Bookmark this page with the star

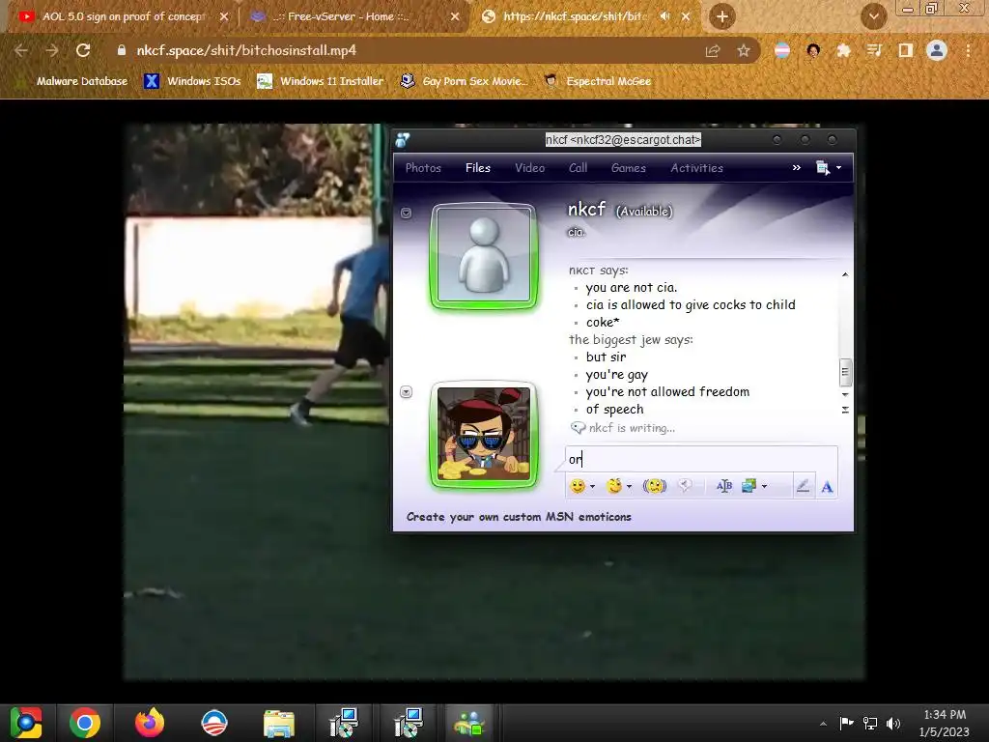pos(744,50)
